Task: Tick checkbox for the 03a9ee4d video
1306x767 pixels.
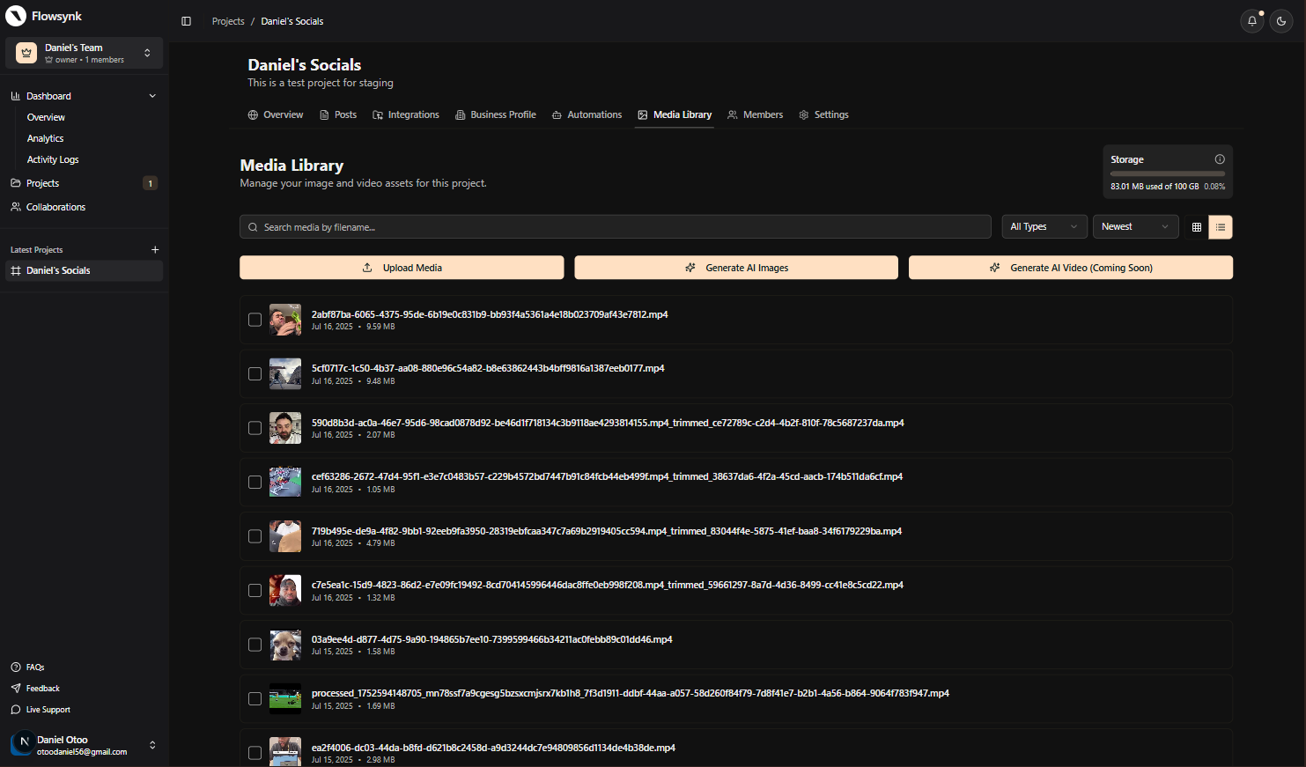Action: pos(255,645)
